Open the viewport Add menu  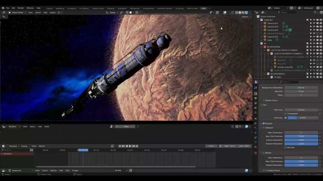[x=45, y=12]
